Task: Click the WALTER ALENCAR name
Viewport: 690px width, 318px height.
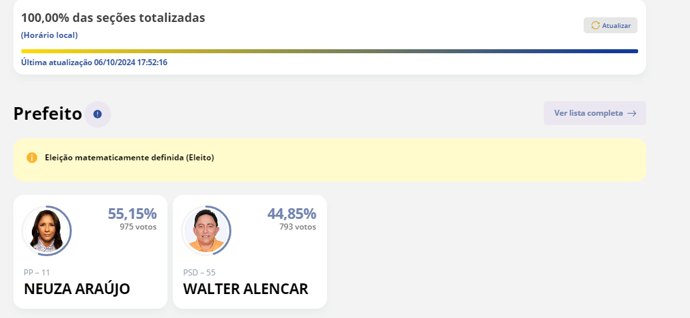Action: [x=245, y=289]
